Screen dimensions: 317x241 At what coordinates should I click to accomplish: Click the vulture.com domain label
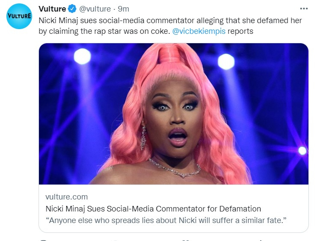[67, 196]
